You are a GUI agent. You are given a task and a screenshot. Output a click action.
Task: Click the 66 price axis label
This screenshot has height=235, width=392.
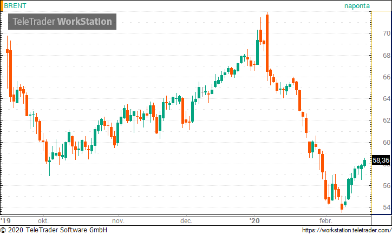coord(387,77)
